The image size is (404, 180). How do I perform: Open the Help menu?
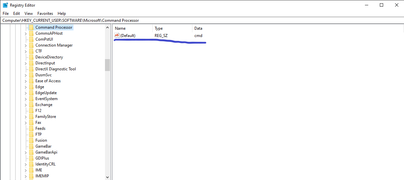62,14
